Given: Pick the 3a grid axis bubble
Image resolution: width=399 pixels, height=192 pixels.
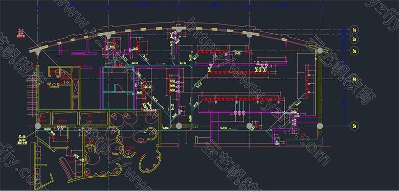Looking at the screenshot, I should 354,51.
